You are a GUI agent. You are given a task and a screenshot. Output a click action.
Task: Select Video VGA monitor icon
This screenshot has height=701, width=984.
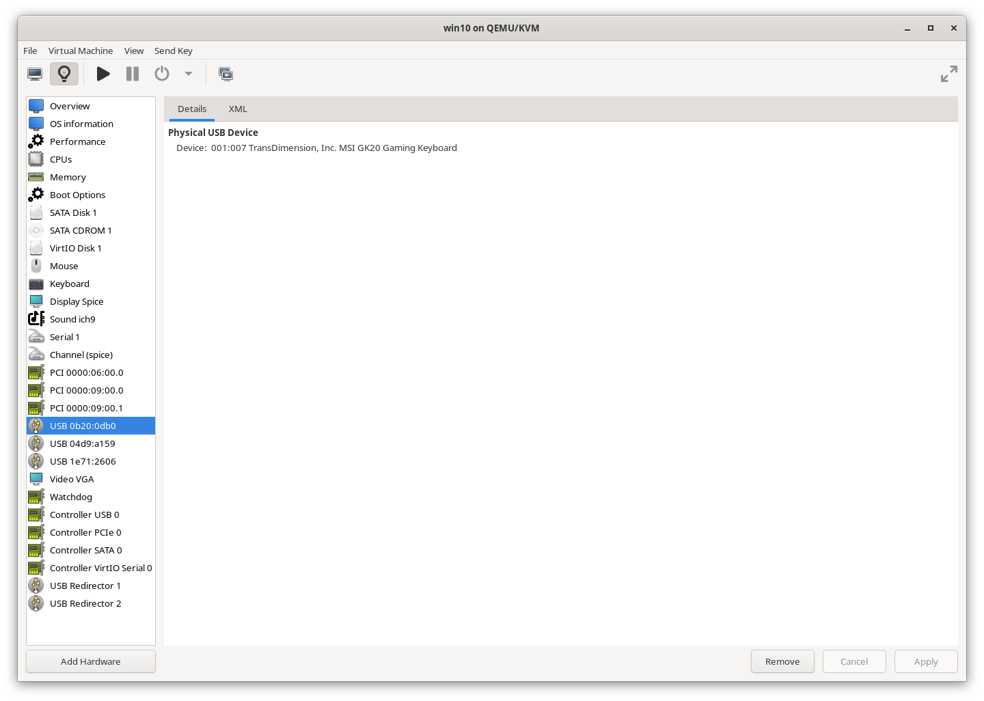click(36, 479)
